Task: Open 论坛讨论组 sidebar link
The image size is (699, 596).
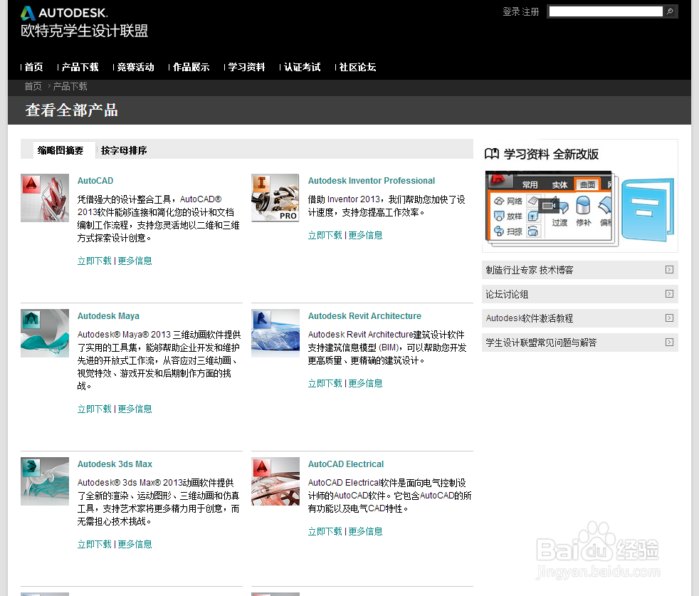Action: (x=580, y=294)
